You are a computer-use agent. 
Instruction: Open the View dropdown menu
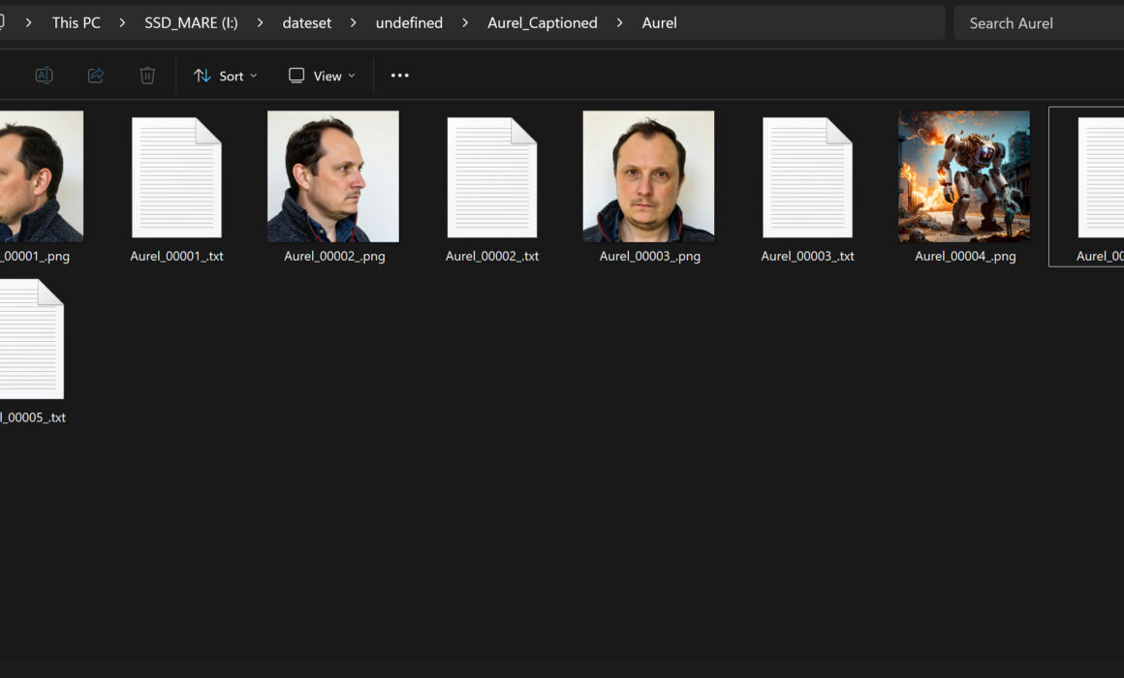322,76
